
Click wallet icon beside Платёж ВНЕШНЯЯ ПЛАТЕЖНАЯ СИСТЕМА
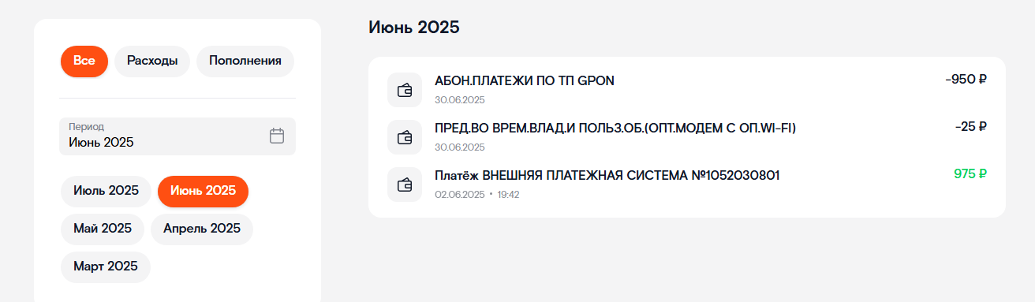coord(405,184)
